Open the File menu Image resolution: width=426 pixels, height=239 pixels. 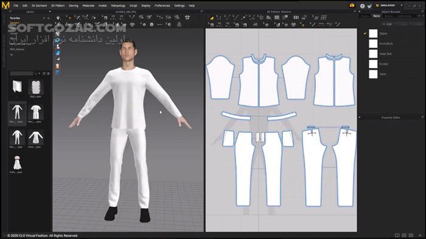coord(16,5)
